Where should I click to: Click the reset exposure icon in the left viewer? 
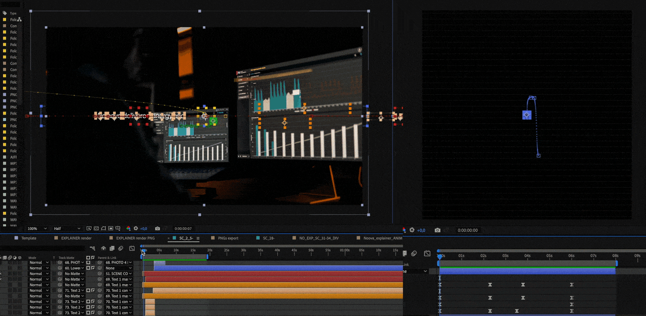pos(135,228)
